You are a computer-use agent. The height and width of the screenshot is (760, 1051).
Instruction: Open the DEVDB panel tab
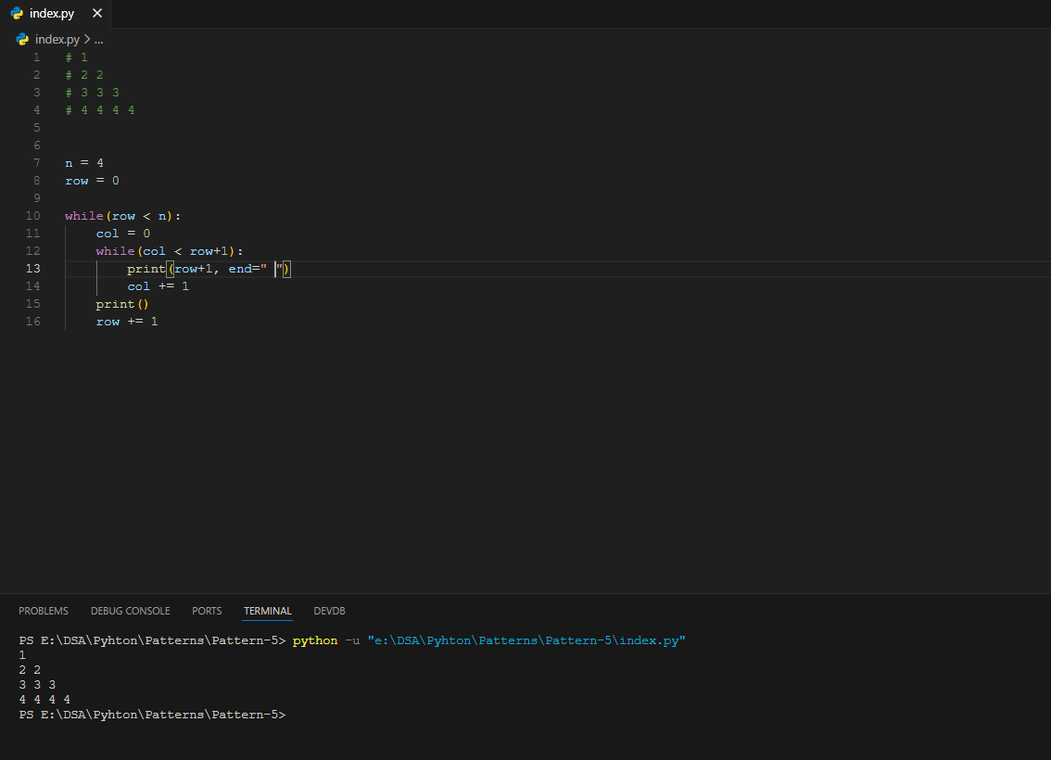[329, 611]
